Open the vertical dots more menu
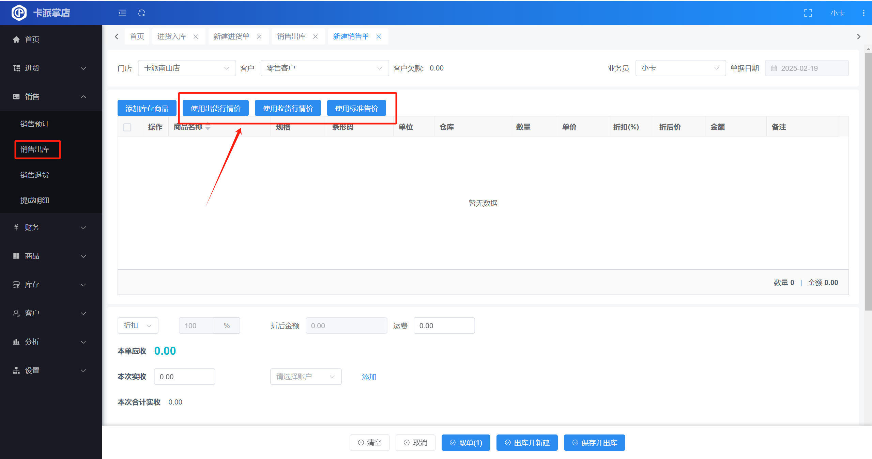The width and height of the screenshot is (872, 459). pos(863,13)
